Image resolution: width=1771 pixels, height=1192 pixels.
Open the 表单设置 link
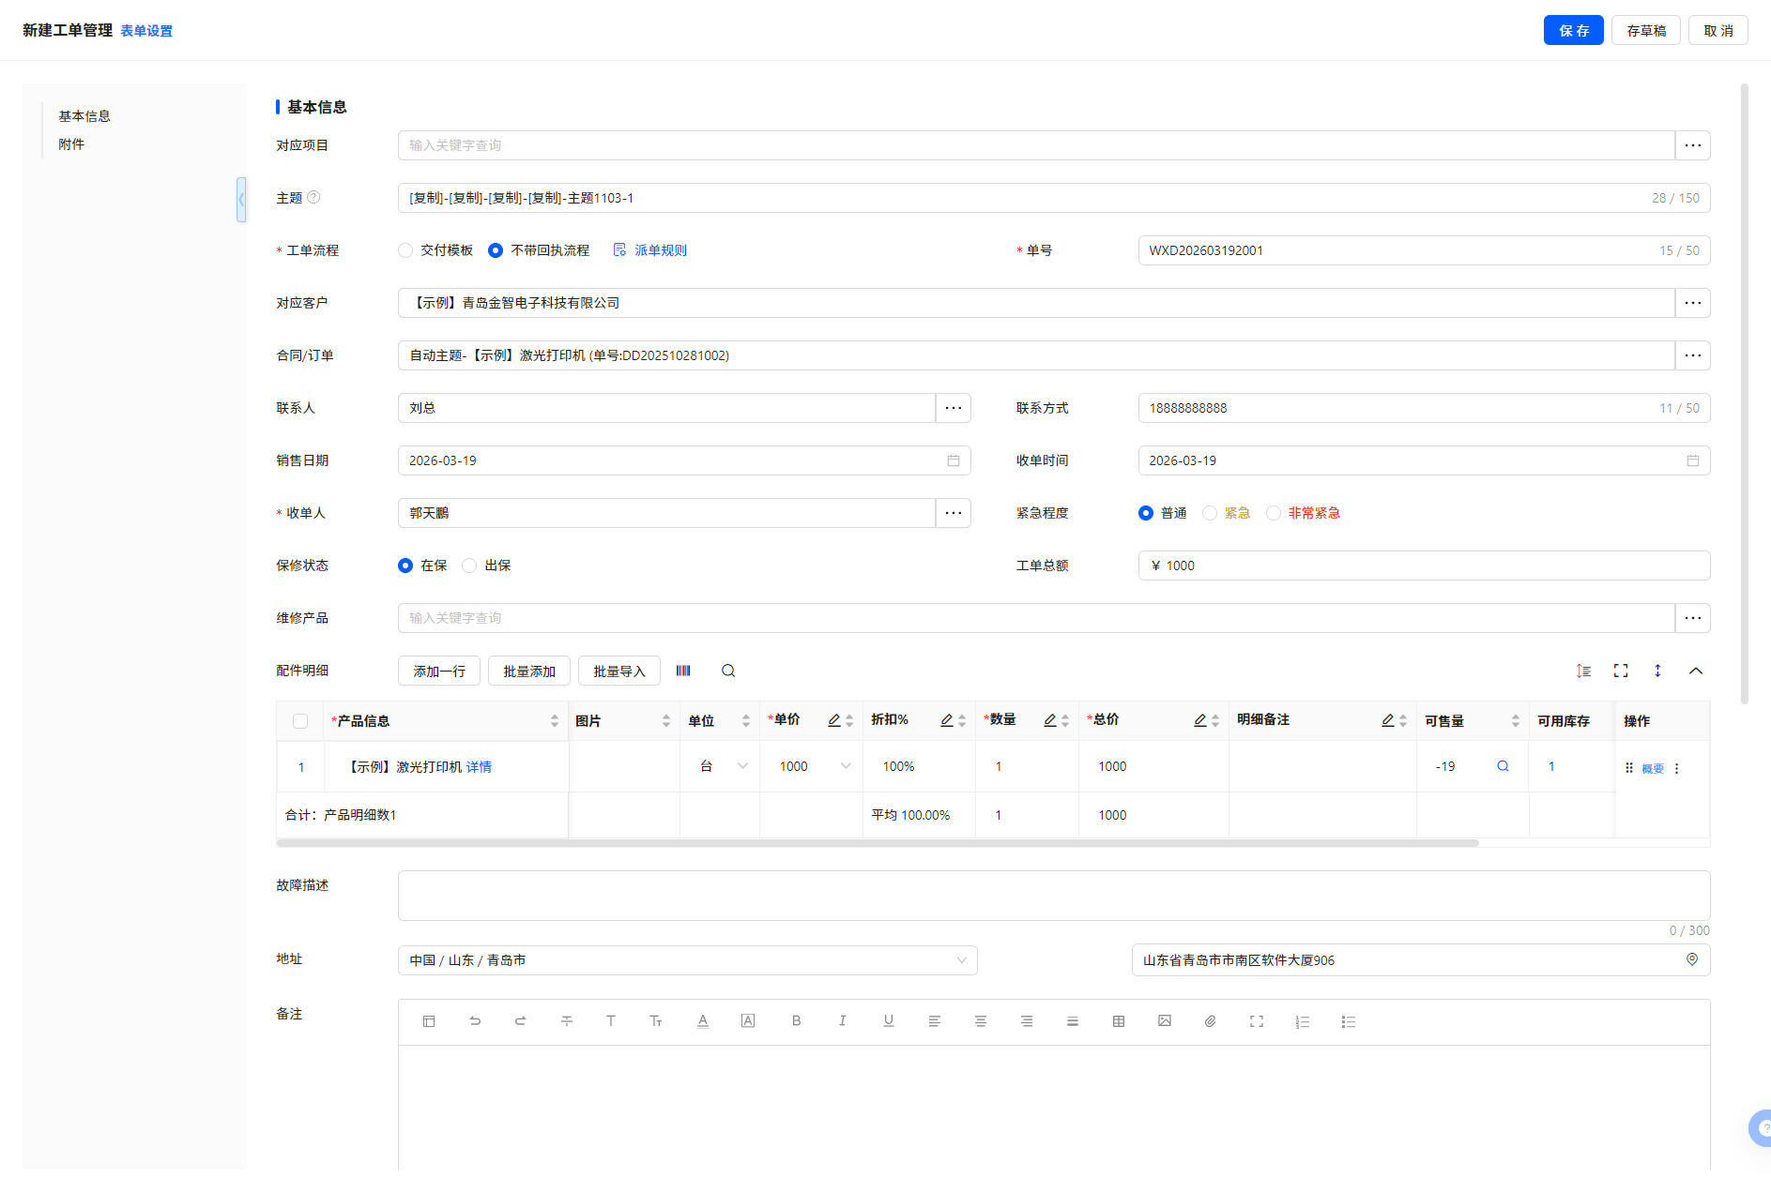click(x=146, y=31)
